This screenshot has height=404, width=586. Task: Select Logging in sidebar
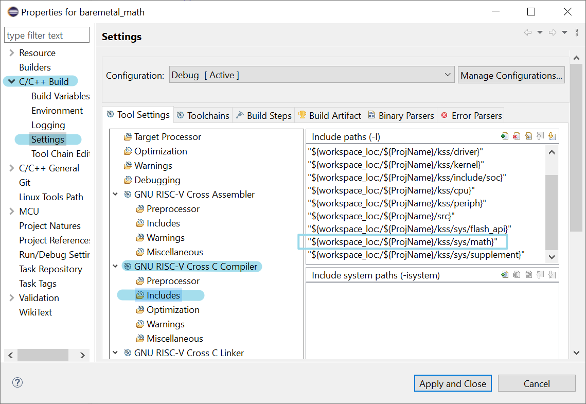[48, 125]
